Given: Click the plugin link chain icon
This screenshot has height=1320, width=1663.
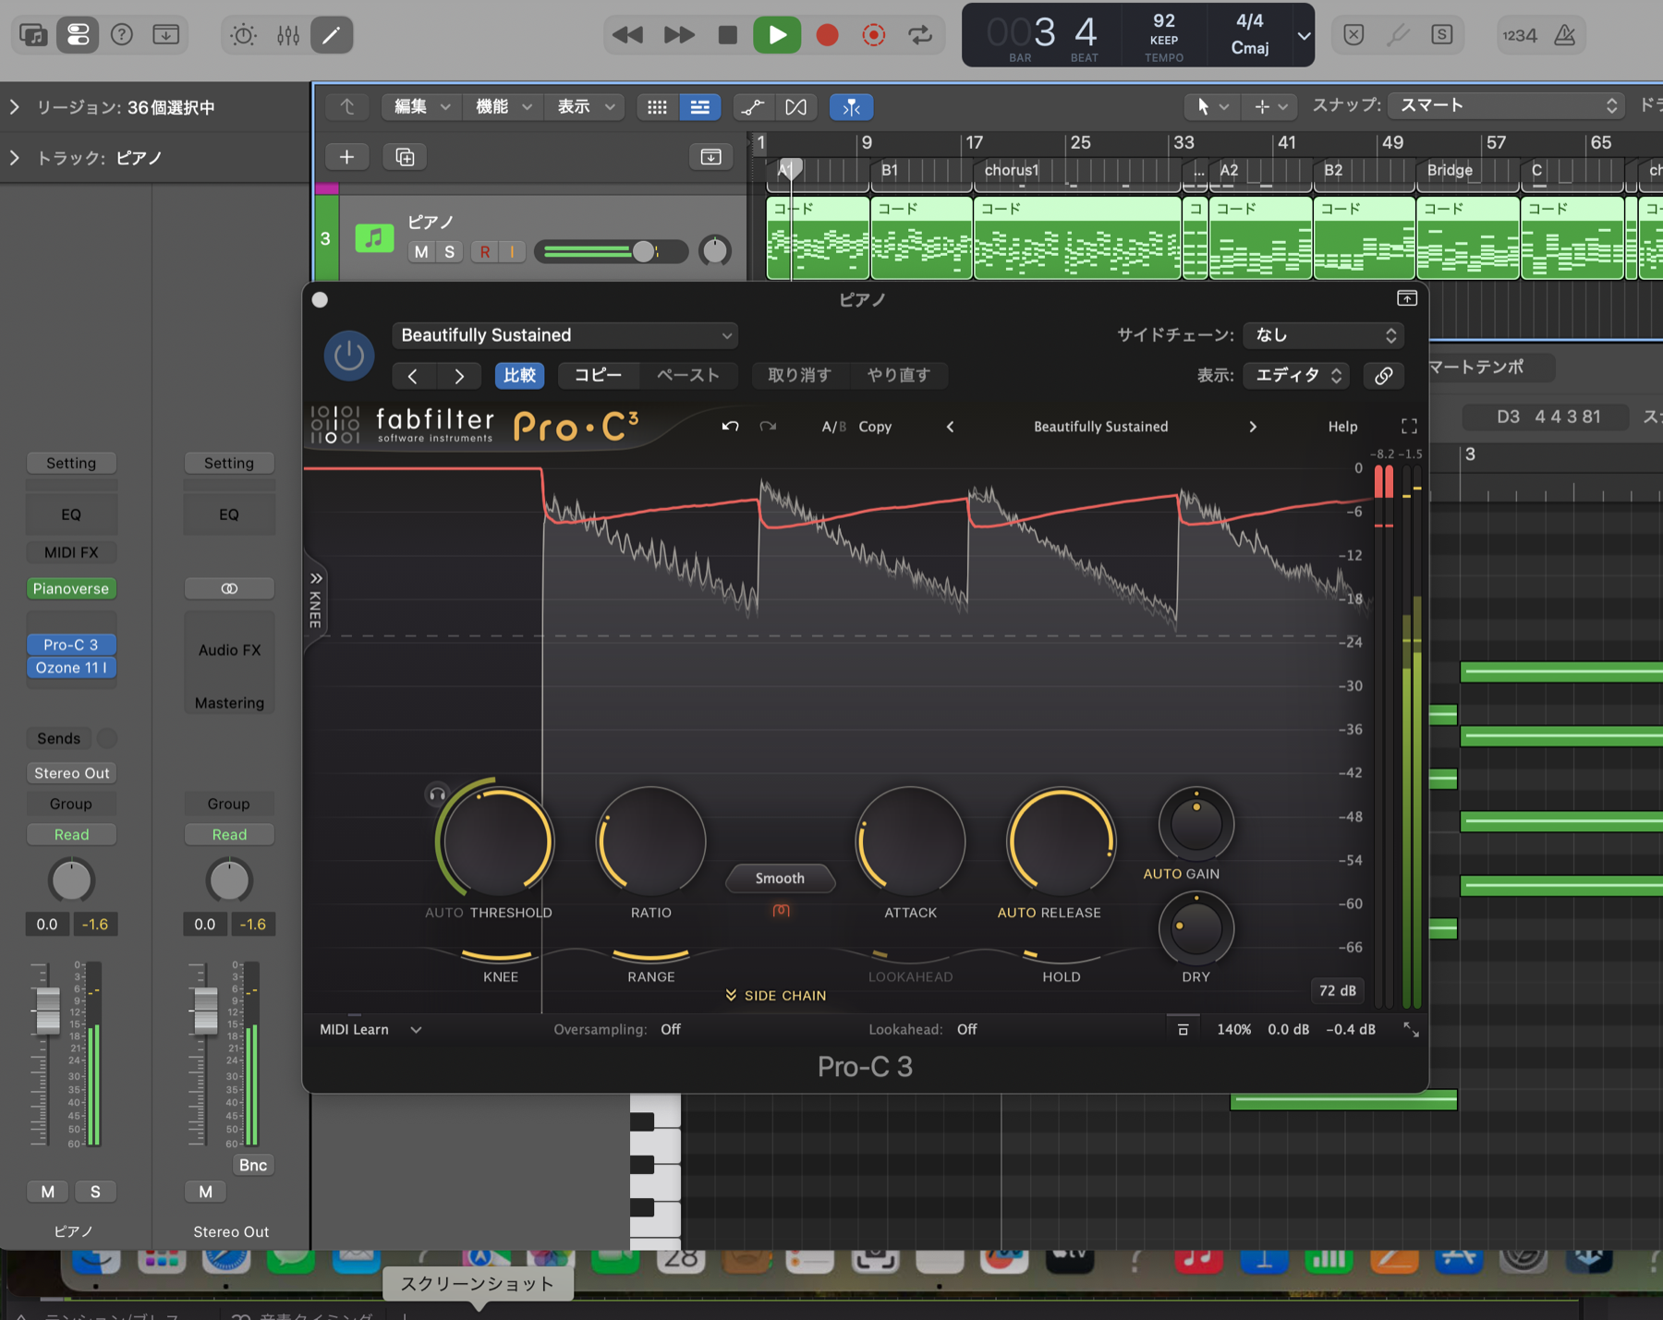Looking at the screenshot, I should pos(1383,375).
